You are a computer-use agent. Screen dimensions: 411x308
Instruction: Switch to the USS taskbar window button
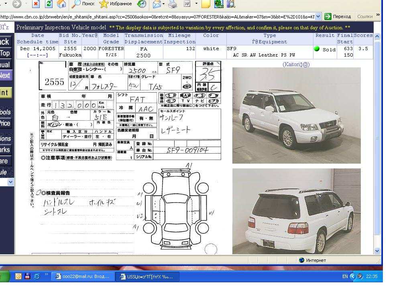[148, 276]
